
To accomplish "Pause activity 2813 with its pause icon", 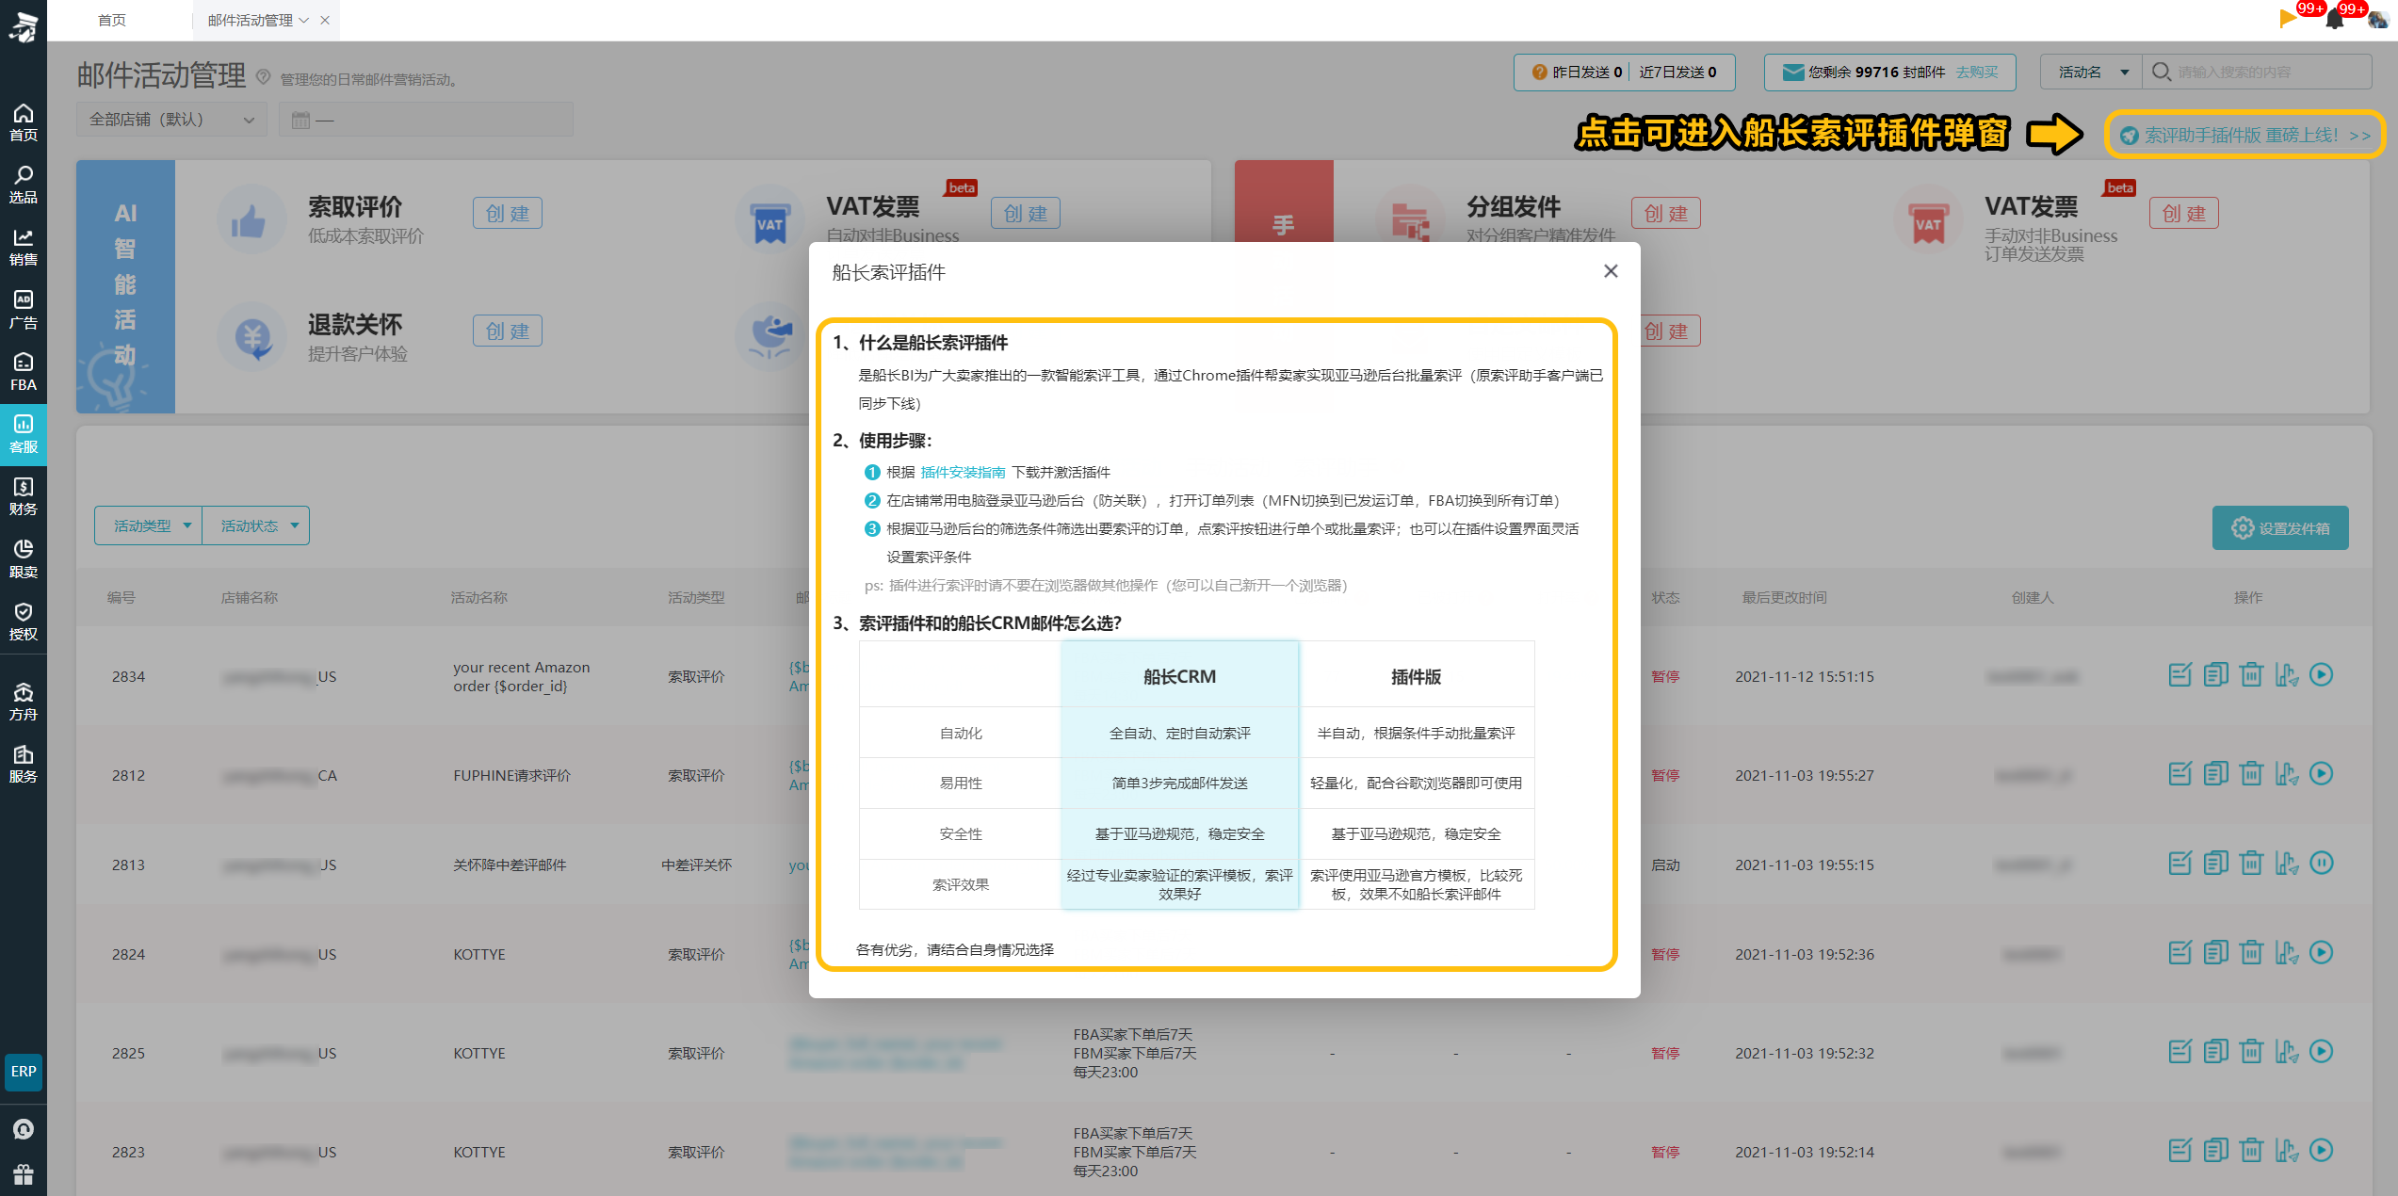I will tap(2322, 864).
